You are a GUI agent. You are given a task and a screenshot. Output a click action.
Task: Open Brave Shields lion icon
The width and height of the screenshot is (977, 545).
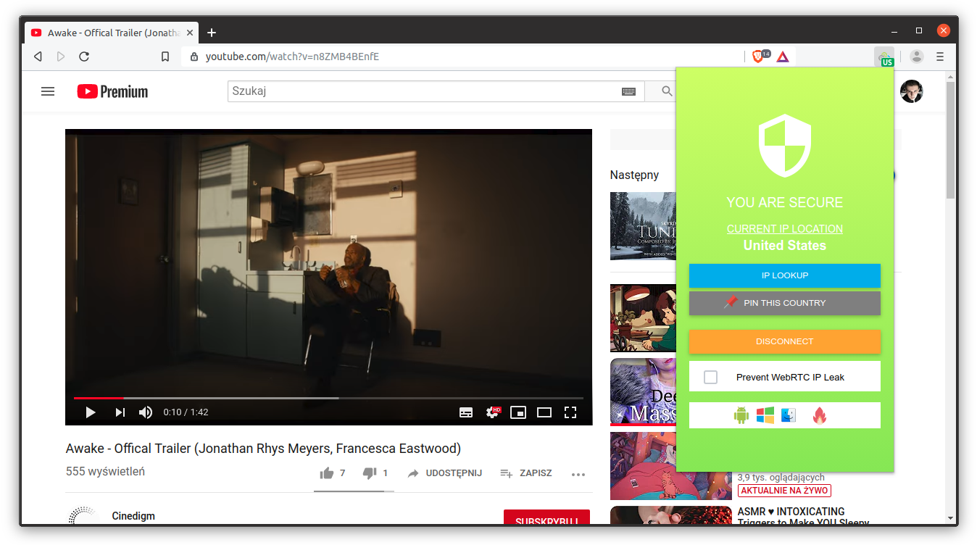pos(758,56)
